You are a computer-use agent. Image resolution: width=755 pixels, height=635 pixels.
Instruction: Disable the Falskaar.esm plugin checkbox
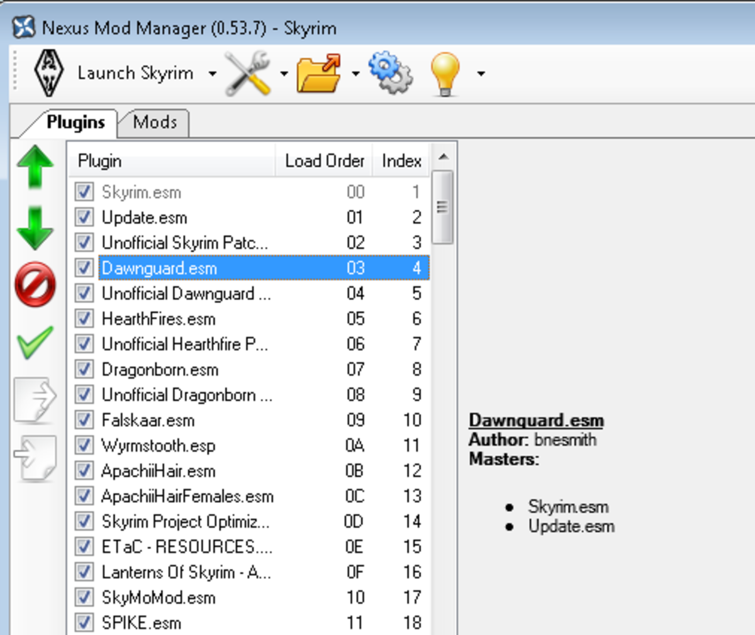[x=84, y=420]
